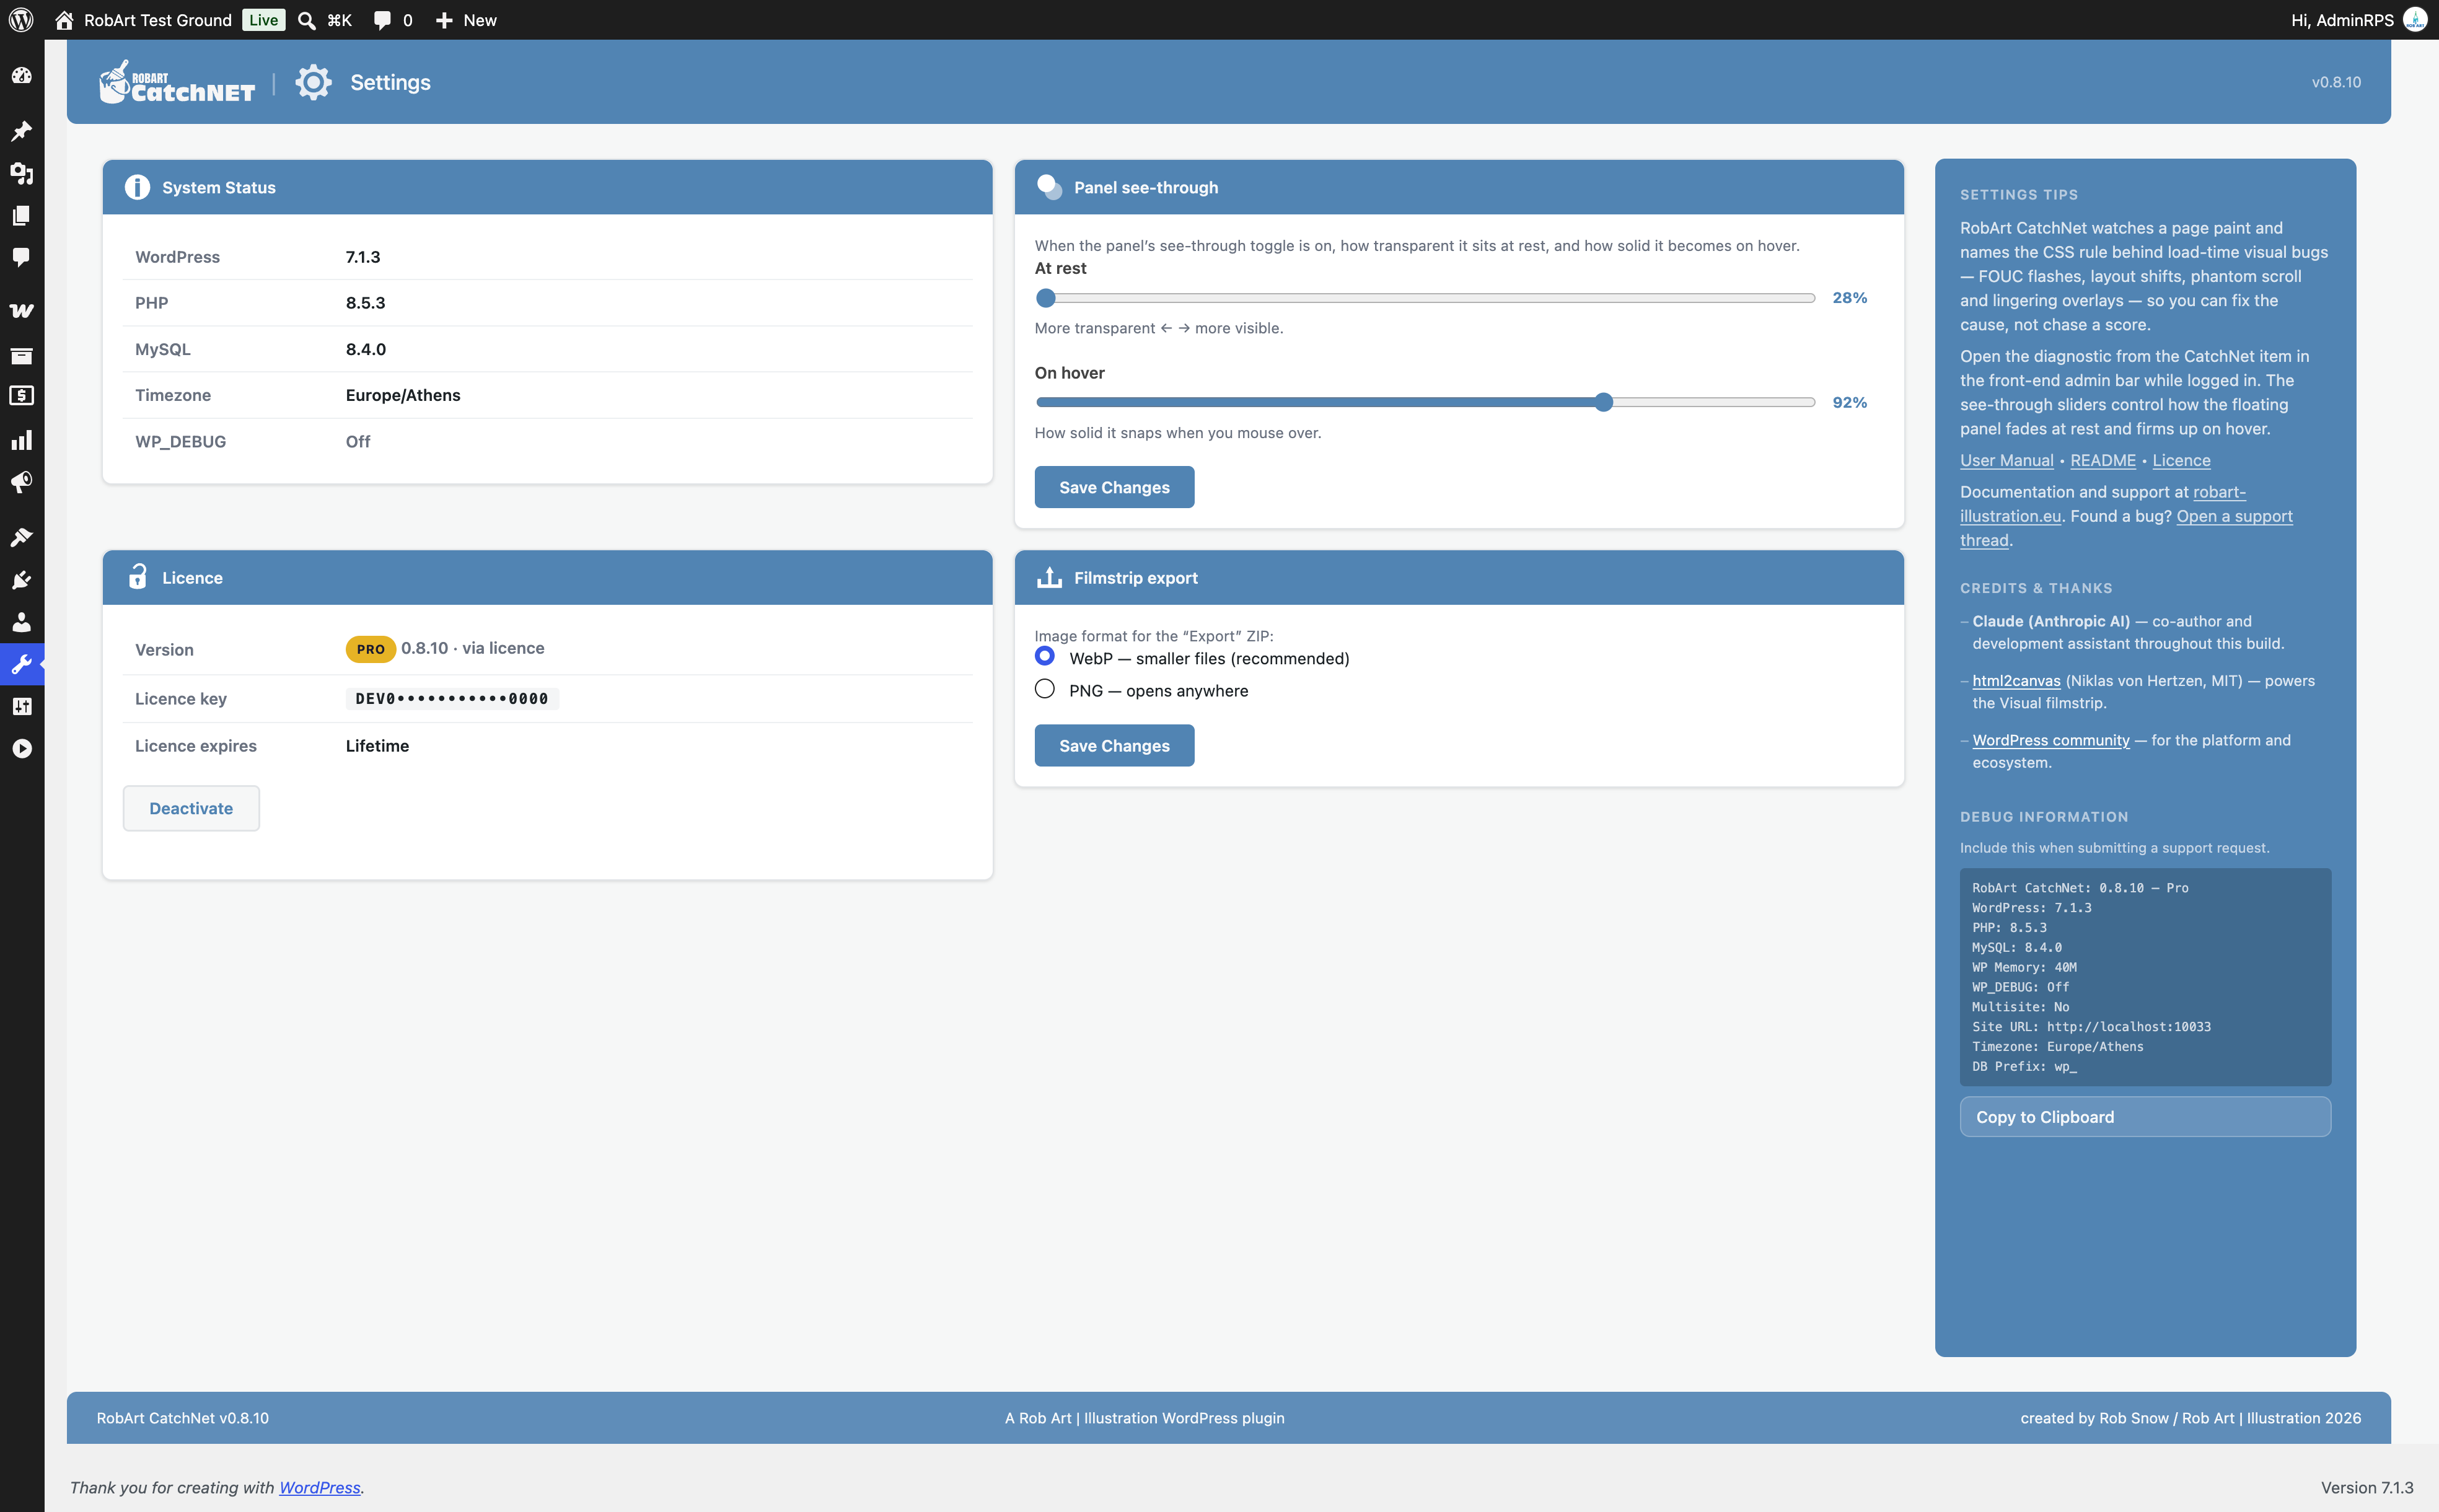Click the RobArt CatchNet logo
The height and width of the screenshot is (1512, 2439).
point(176,82)
